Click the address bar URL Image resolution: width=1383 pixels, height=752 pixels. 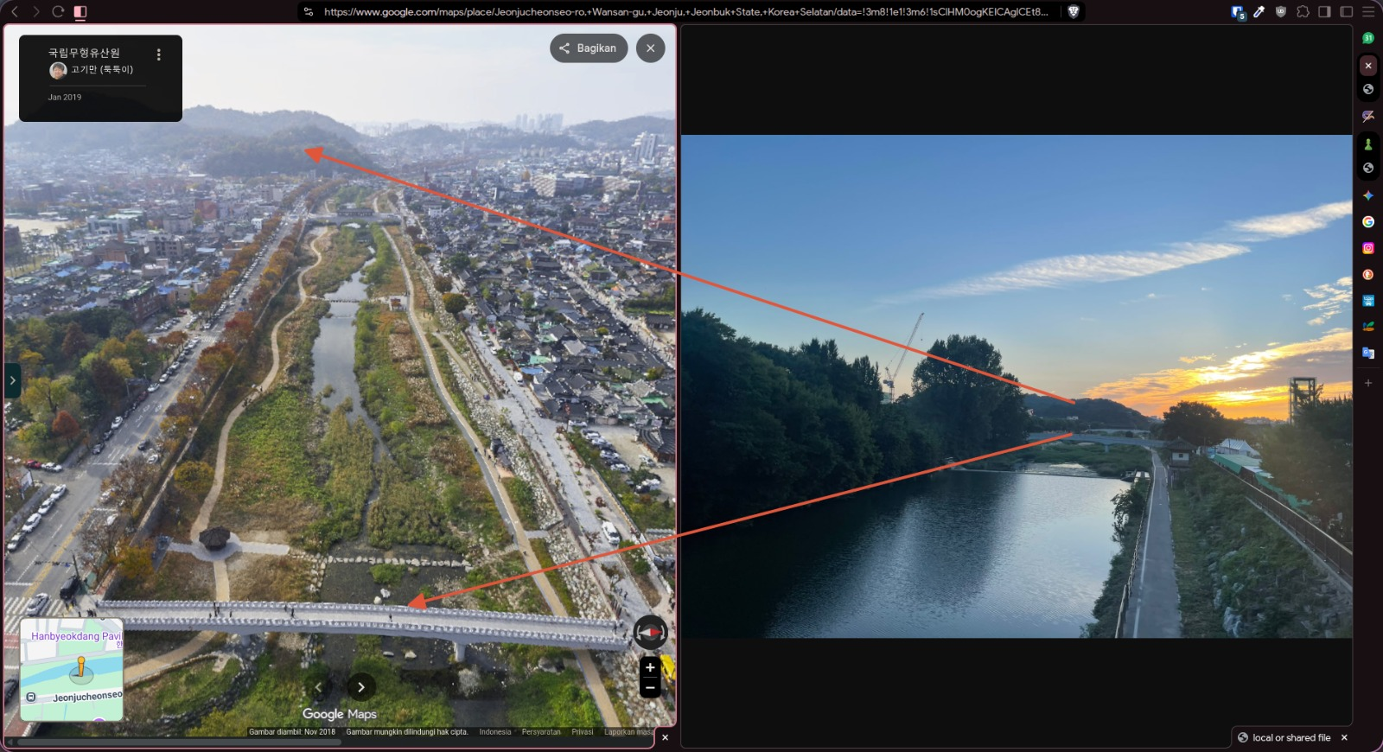coord(685,12)
